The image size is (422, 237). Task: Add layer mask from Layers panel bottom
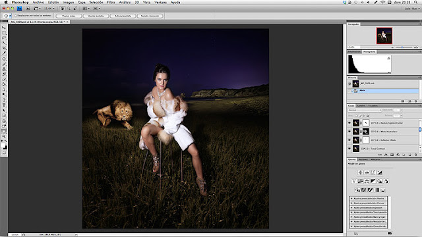[392, 155]
